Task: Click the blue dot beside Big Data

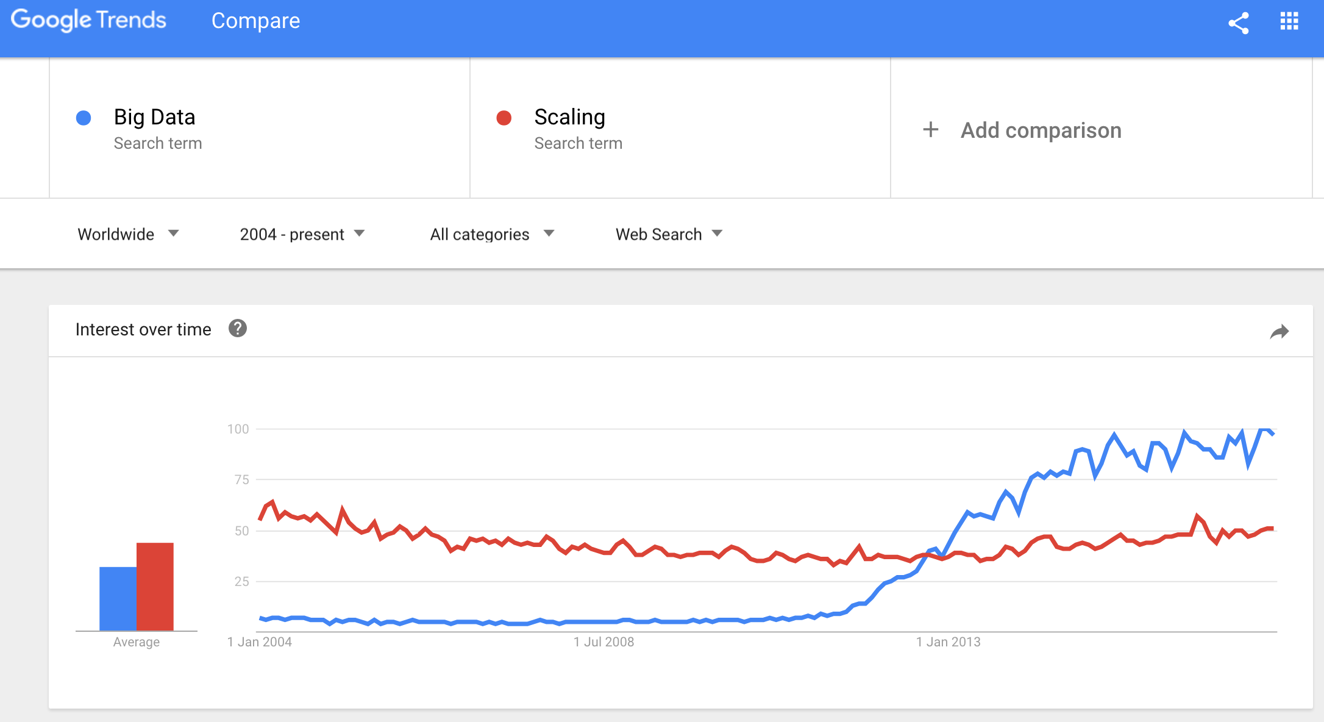Action: [x=84, y=118]
